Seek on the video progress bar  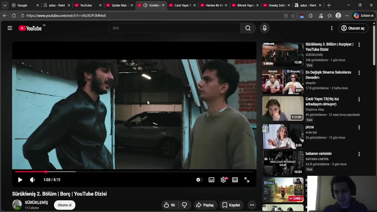click(134, 171)
